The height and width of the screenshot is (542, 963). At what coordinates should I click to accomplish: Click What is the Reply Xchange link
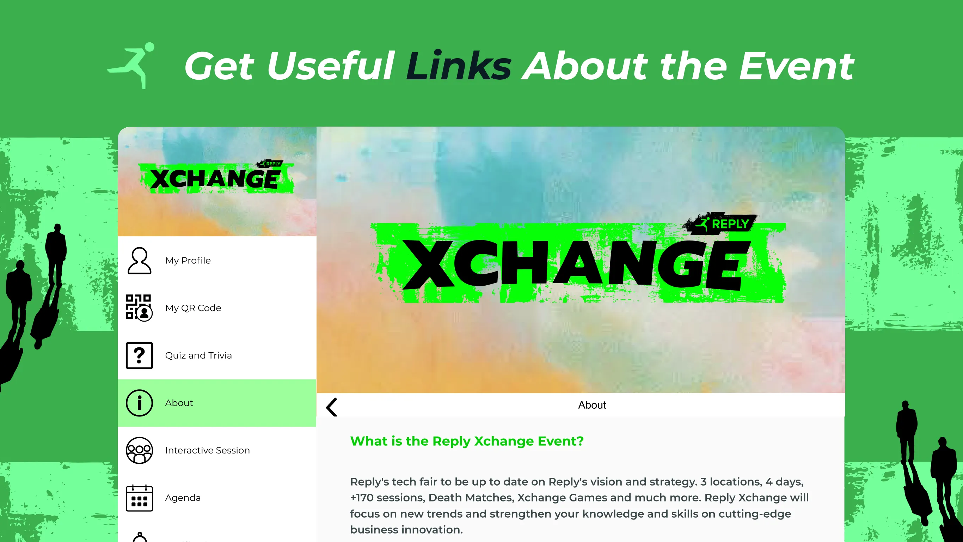(466, 441)
